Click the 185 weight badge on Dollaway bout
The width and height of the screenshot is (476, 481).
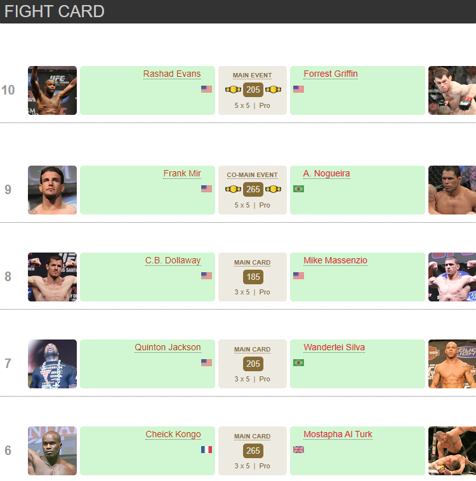click(253, 277)
